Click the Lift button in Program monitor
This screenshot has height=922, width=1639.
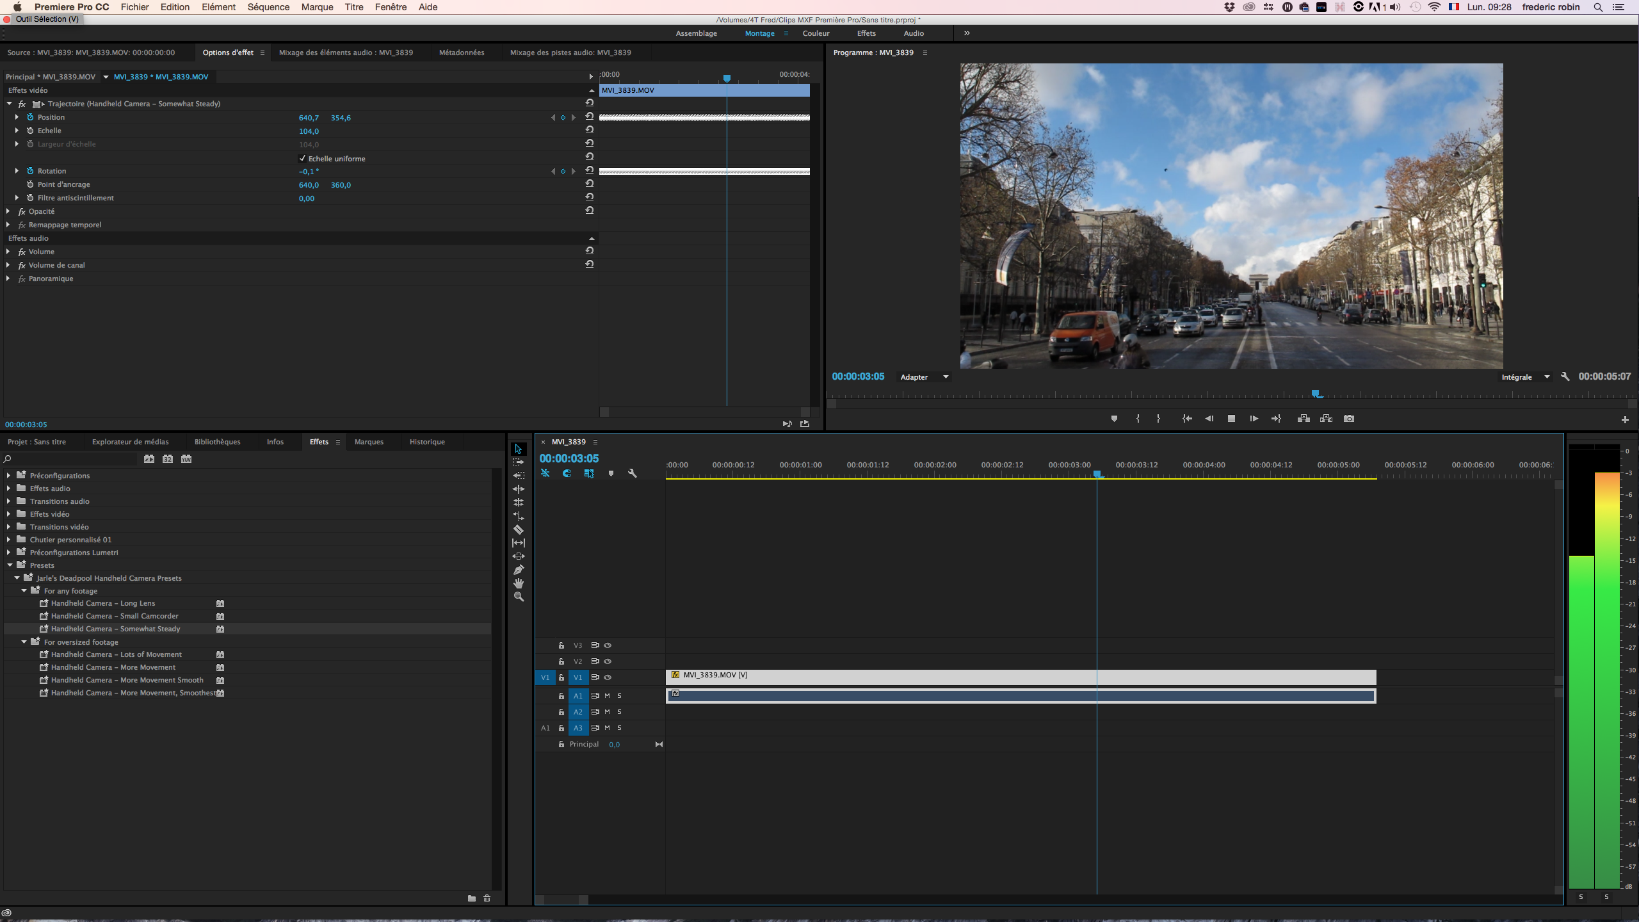pos(1304,419)
